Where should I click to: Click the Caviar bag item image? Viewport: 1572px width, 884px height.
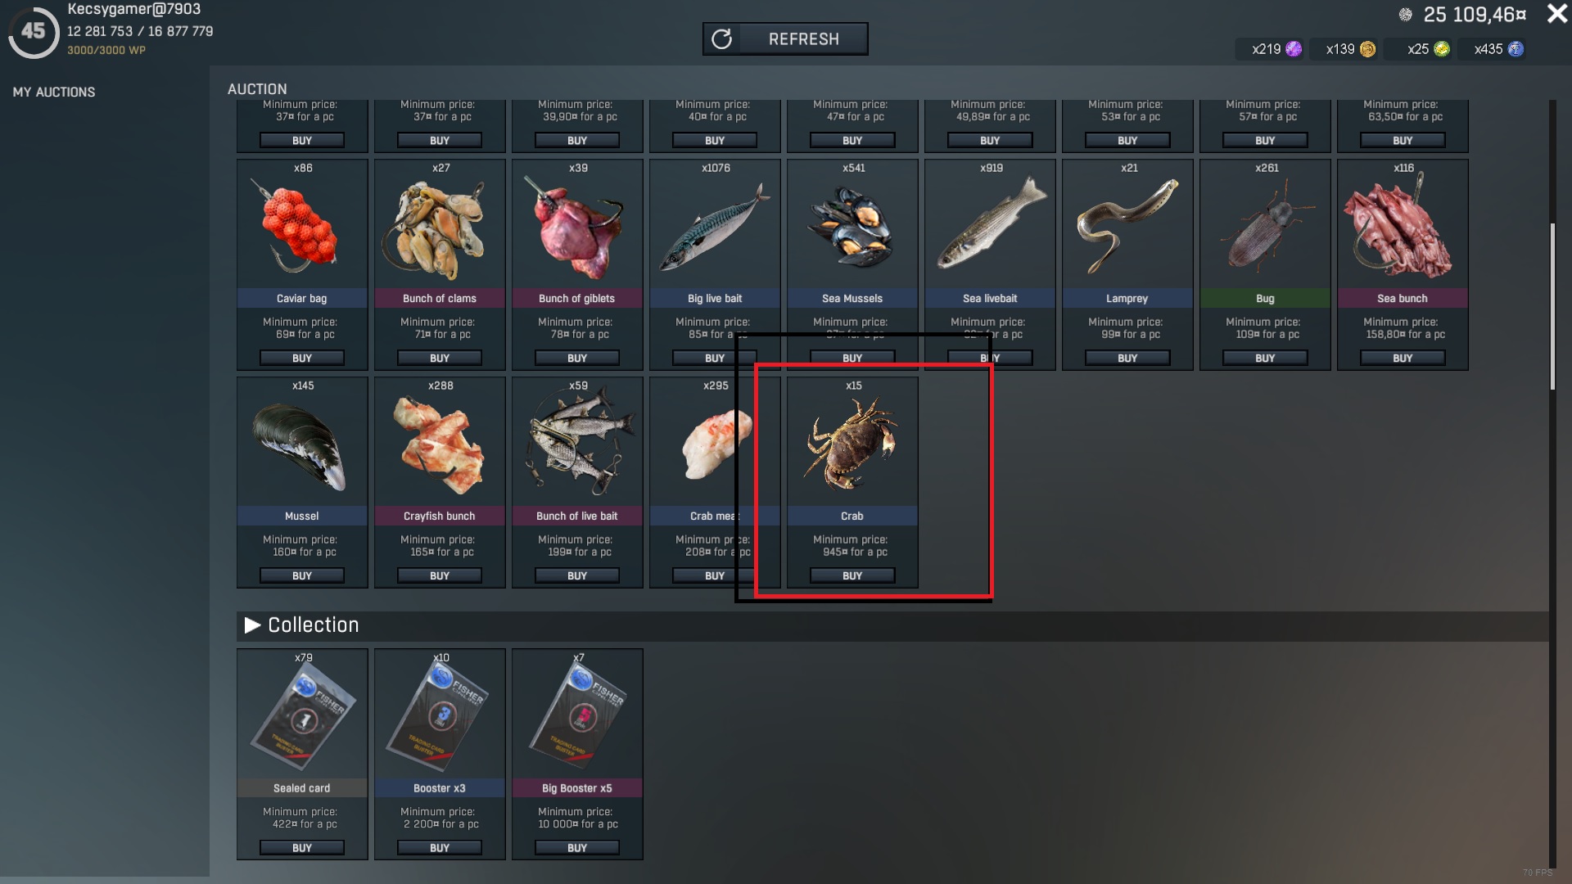300,229
